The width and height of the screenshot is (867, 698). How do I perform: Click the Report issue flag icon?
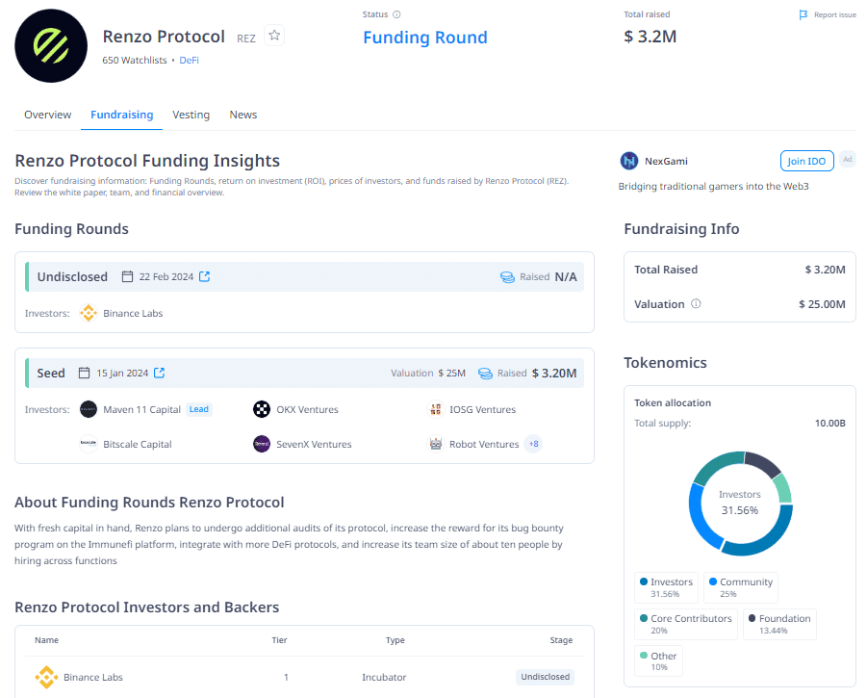803,15
